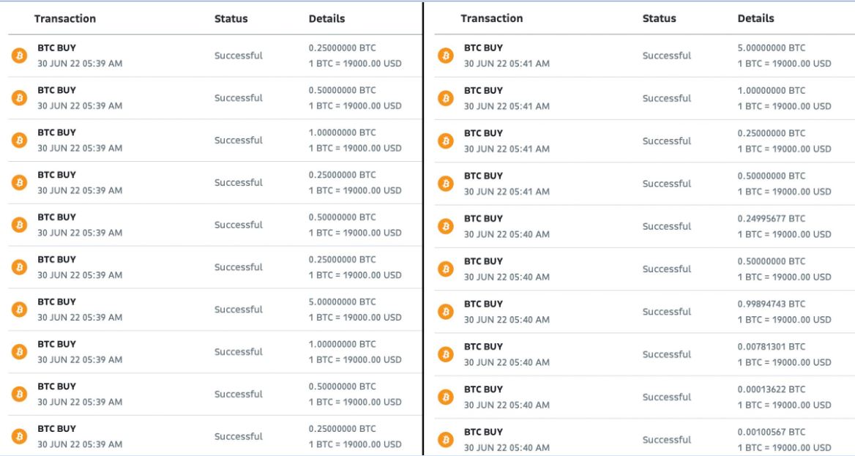Select 0.25000000 BTC amount in the 05:41 AM row
The width and height of the screenshot is (855, 456).
pyautogui.click(x=771, y=133)
